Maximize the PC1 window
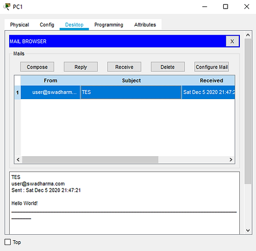256x251 pixels. click(x=225, y=6)
